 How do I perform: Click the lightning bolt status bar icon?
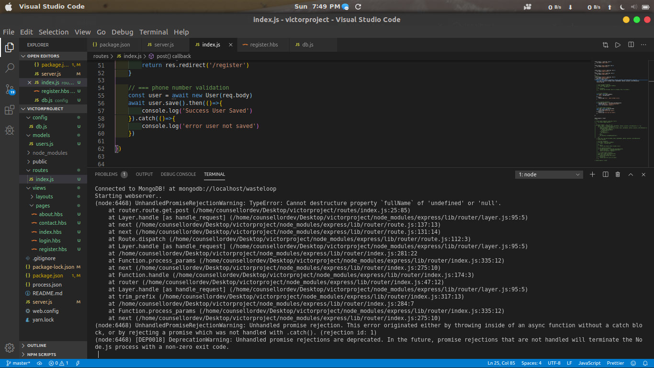pos(79,363)
